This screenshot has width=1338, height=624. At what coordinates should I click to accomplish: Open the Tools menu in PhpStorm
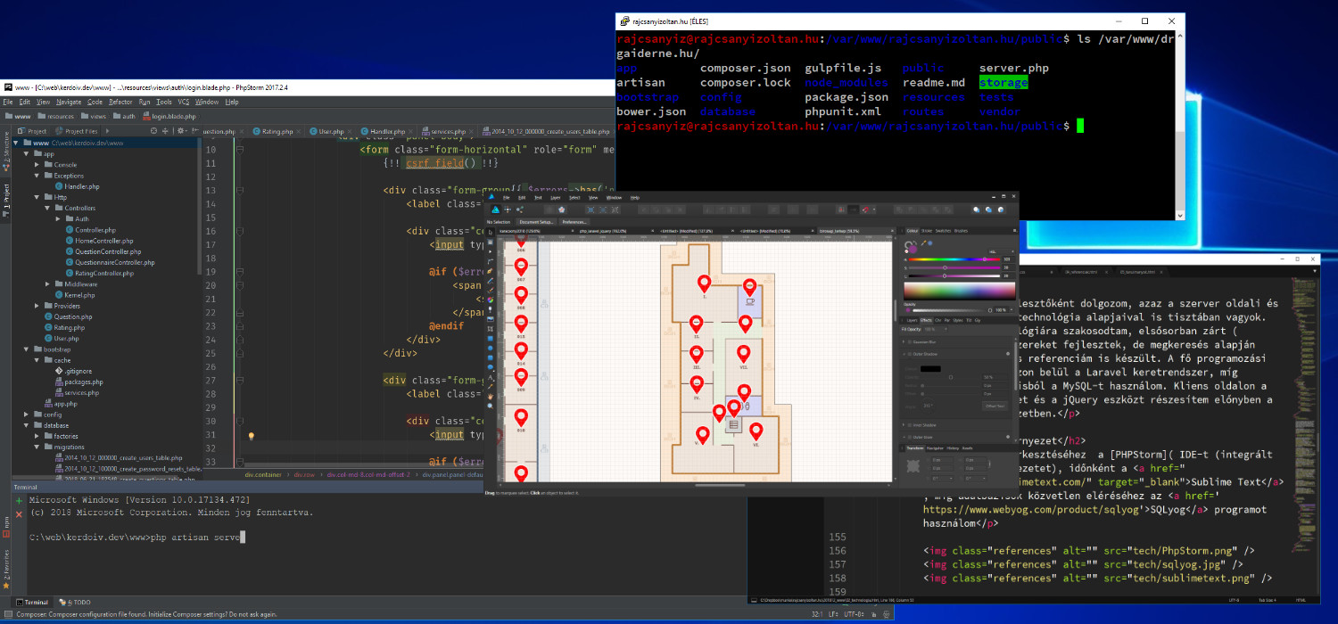point(163,102)
